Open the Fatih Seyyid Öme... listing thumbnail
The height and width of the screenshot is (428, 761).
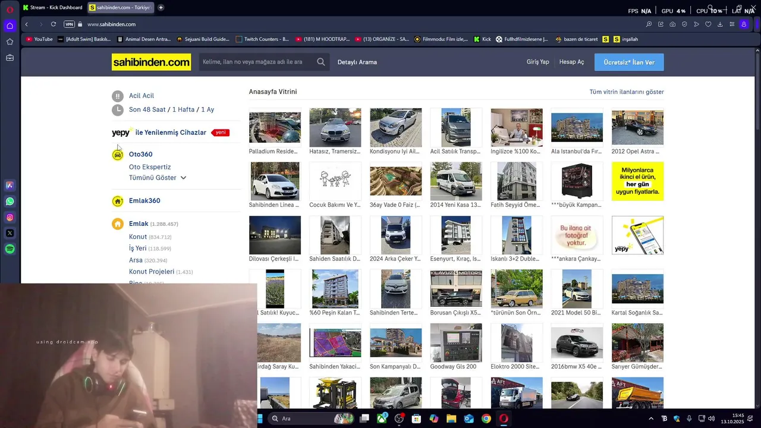tap(516, 181)
